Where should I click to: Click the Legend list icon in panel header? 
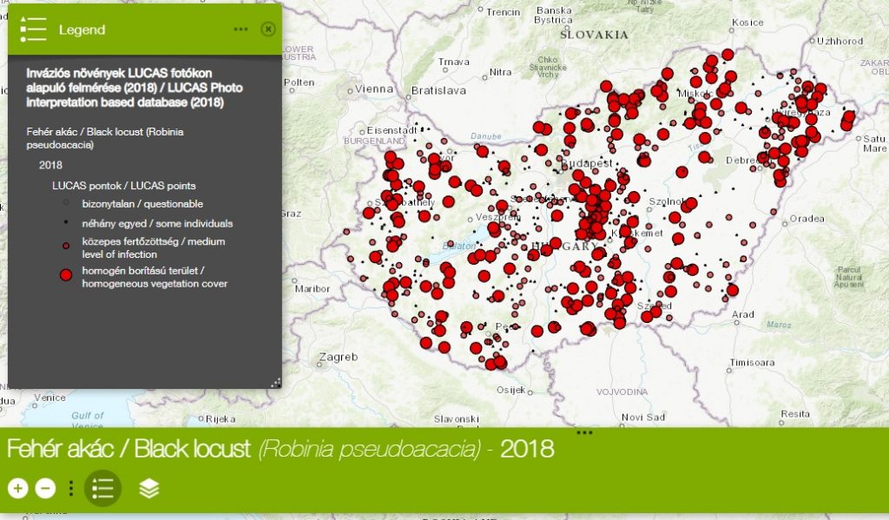click(33, 29)
